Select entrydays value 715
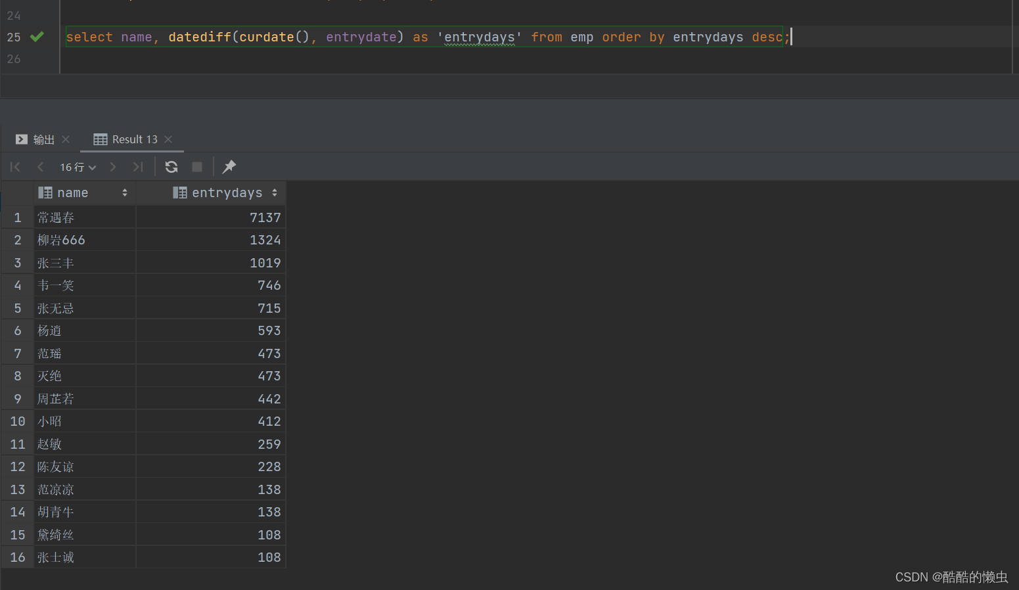The height and width of the screenshot is (590, 1019). [x=211, y=308]
